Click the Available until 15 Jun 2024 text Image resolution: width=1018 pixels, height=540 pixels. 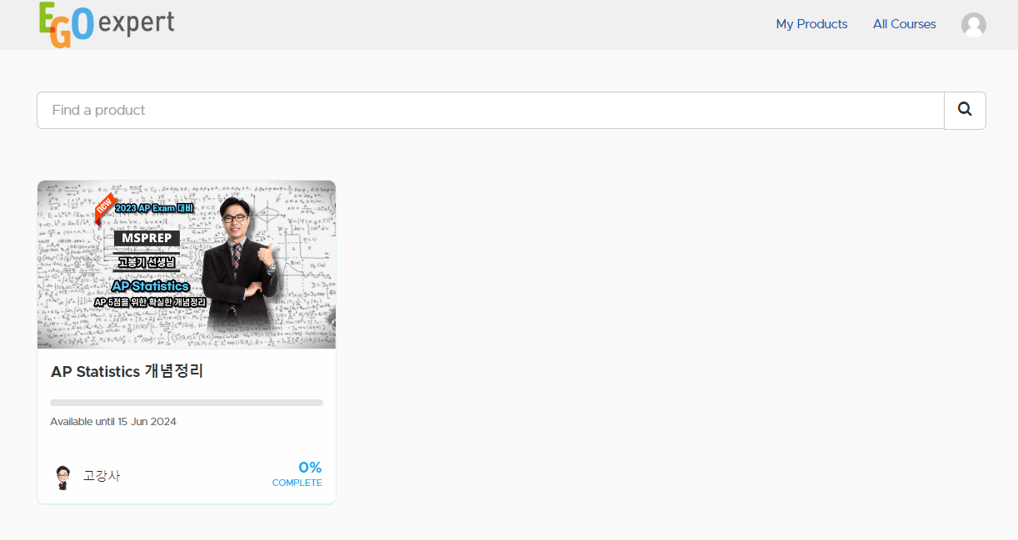(113, 422)
